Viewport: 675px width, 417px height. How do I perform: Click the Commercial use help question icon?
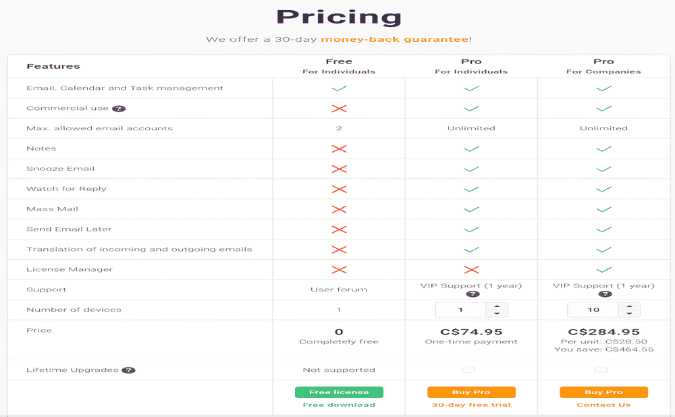coord(117,109)
